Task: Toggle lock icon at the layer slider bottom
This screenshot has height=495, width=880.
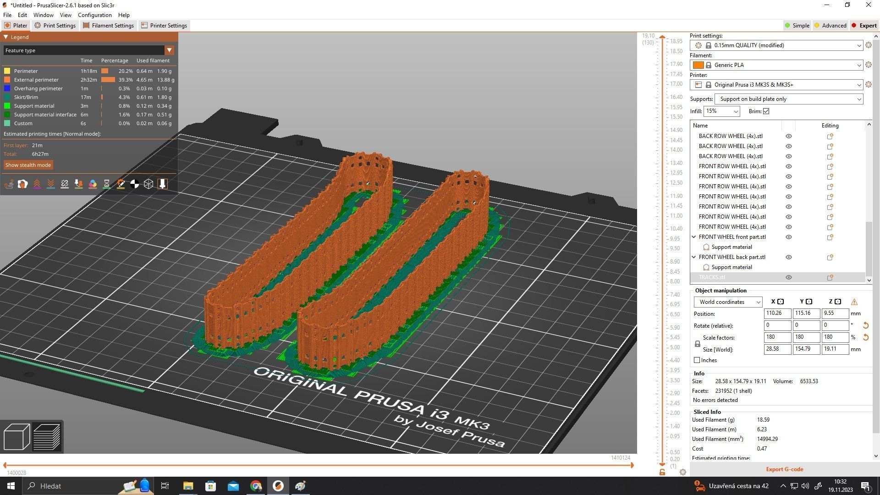Action: pyautogui.click(x=662, y=472)
